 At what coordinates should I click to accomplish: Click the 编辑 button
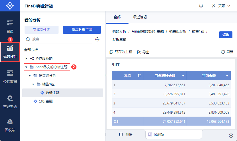226,35
